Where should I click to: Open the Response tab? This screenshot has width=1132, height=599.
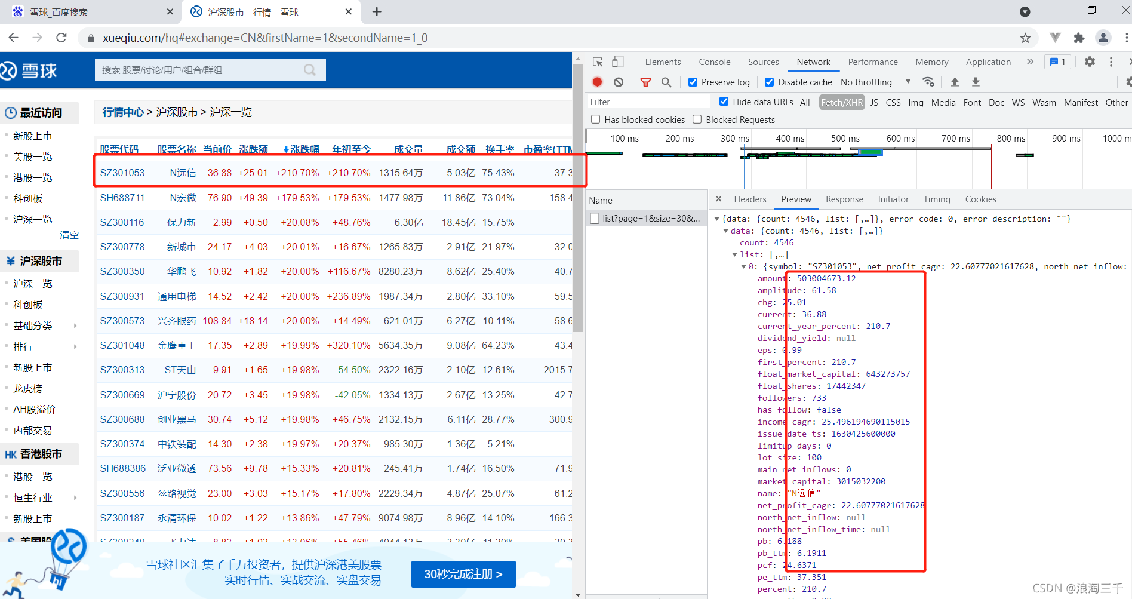[844, 199]
